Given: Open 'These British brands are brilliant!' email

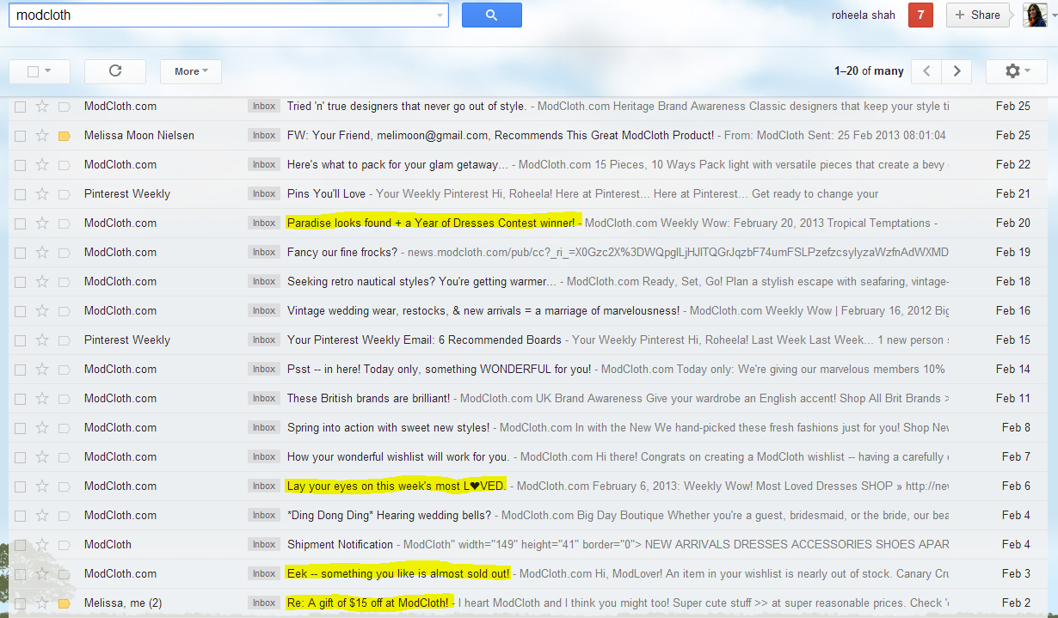Looking at the screenshot, I should tap(368, 398).
